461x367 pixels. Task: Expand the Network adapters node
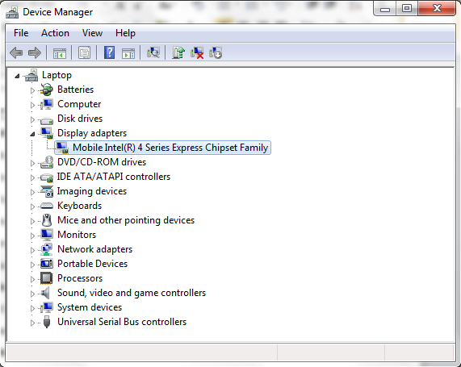coord(32,250)
